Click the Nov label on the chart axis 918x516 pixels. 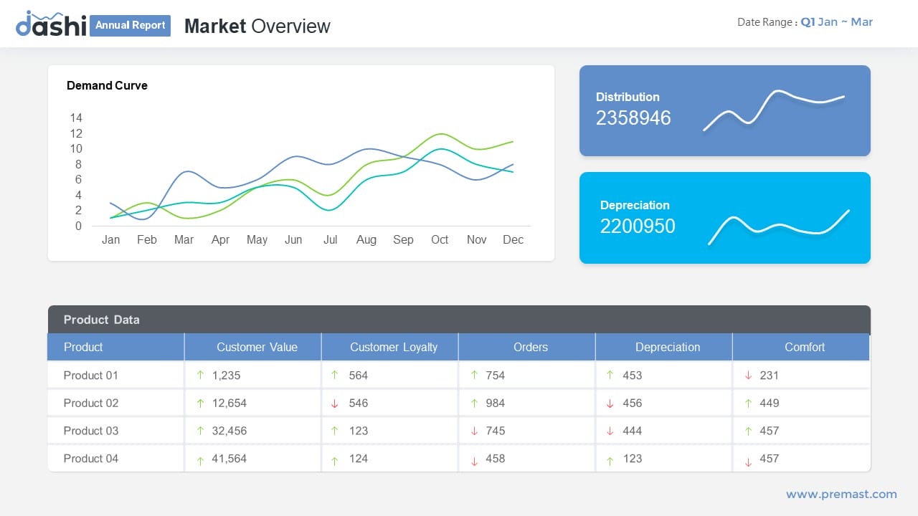tap(476, 239)
